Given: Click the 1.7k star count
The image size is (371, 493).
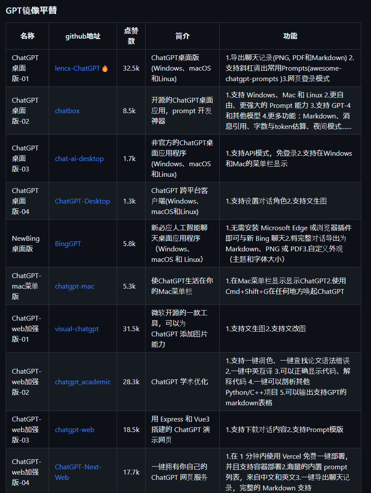Looking at the screenshot, I should [129, 158].
